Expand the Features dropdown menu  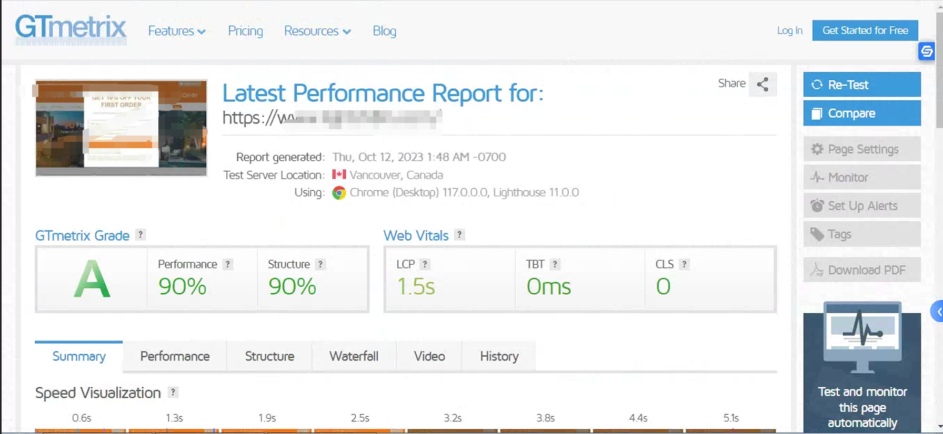click(x=176, y=31)
